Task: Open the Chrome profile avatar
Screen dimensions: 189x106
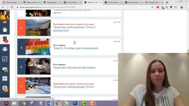Action: click(182, 7)
